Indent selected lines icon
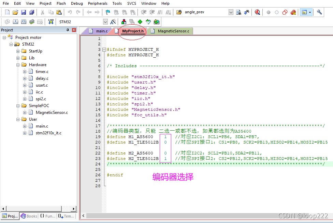 pyautogui.click(x=144, y=12)
